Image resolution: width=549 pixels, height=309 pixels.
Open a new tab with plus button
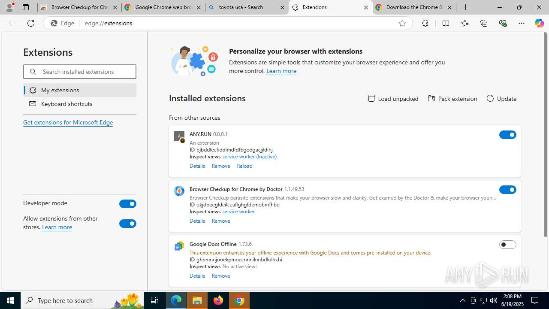click(466, 7)
